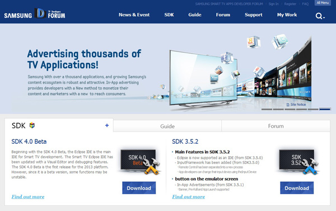Click the plus icon in SDK tab
Screen dimensions: 336x211
(x=107, y=125)
